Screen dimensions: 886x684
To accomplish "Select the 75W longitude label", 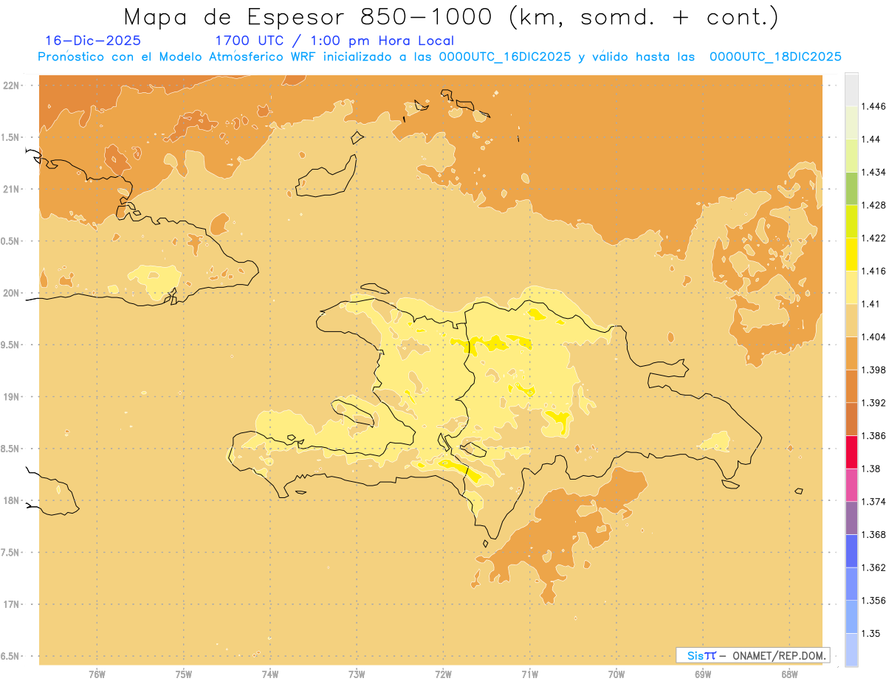I will 184,674.
